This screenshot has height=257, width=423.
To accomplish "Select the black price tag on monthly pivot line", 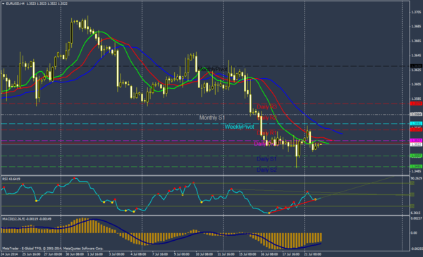I will pos(416,66).
